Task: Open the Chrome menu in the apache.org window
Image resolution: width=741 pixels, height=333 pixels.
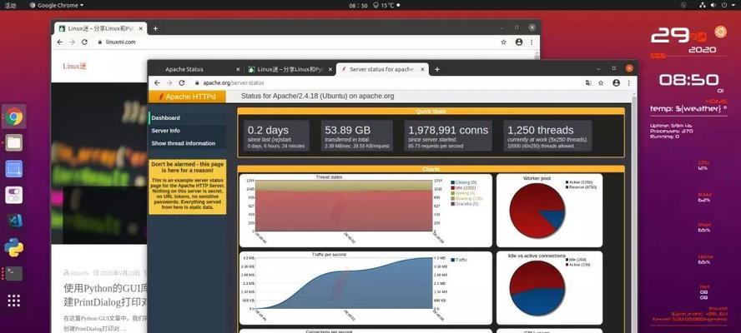Action: click(x=628, y=82)
